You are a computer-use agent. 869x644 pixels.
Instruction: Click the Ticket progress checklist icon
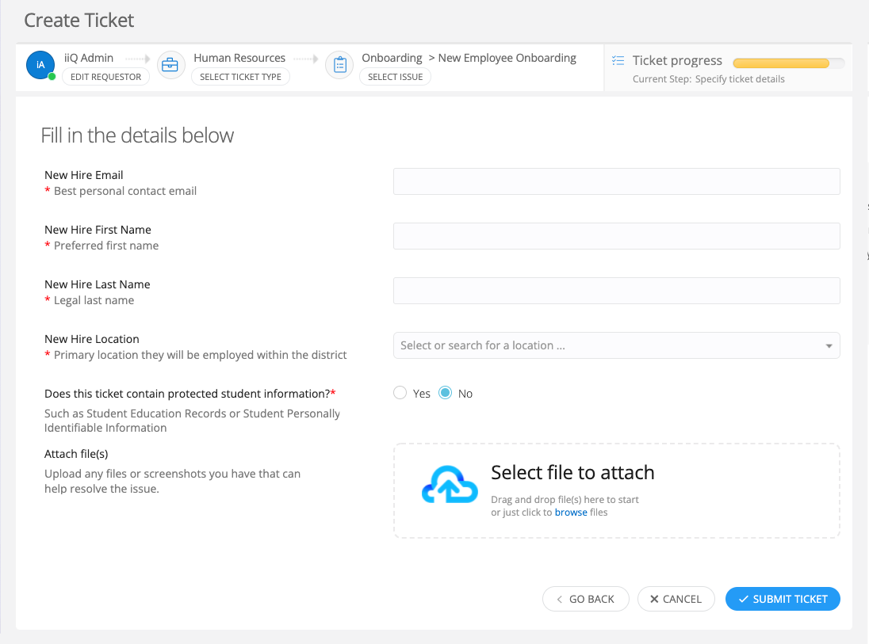coord(618,59)
